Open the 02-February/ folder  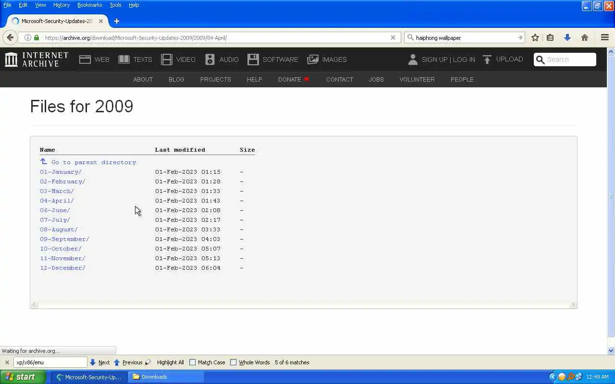click(x=62, y=181)
